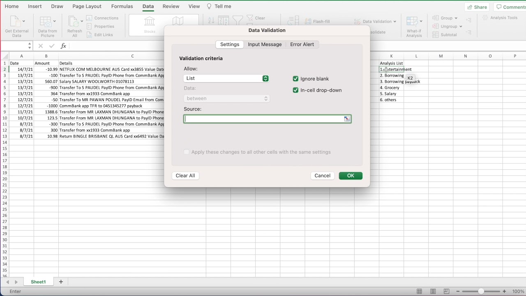This screenshot has height=296, width=526.
Task: Click Edit Links in the ribbon
Action: 99,35
